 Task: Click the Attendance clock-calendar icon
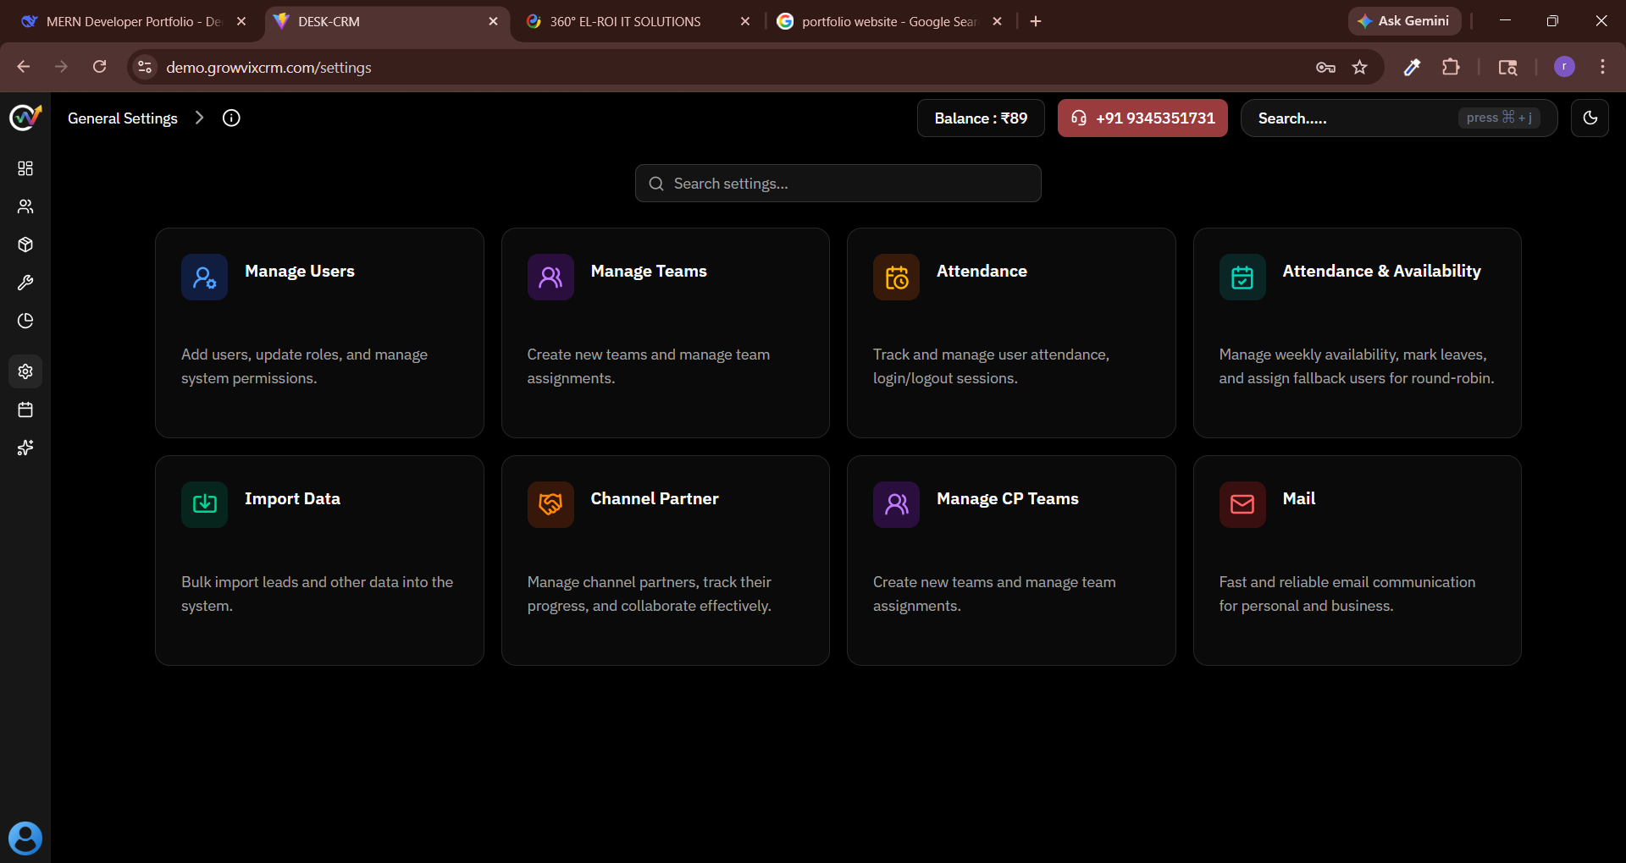coord(896,277)
